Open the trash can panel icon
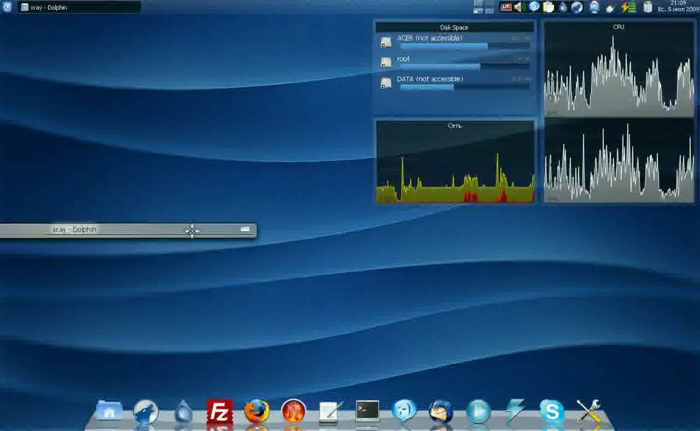Screen dimensions: 700x431 [648, 7]
